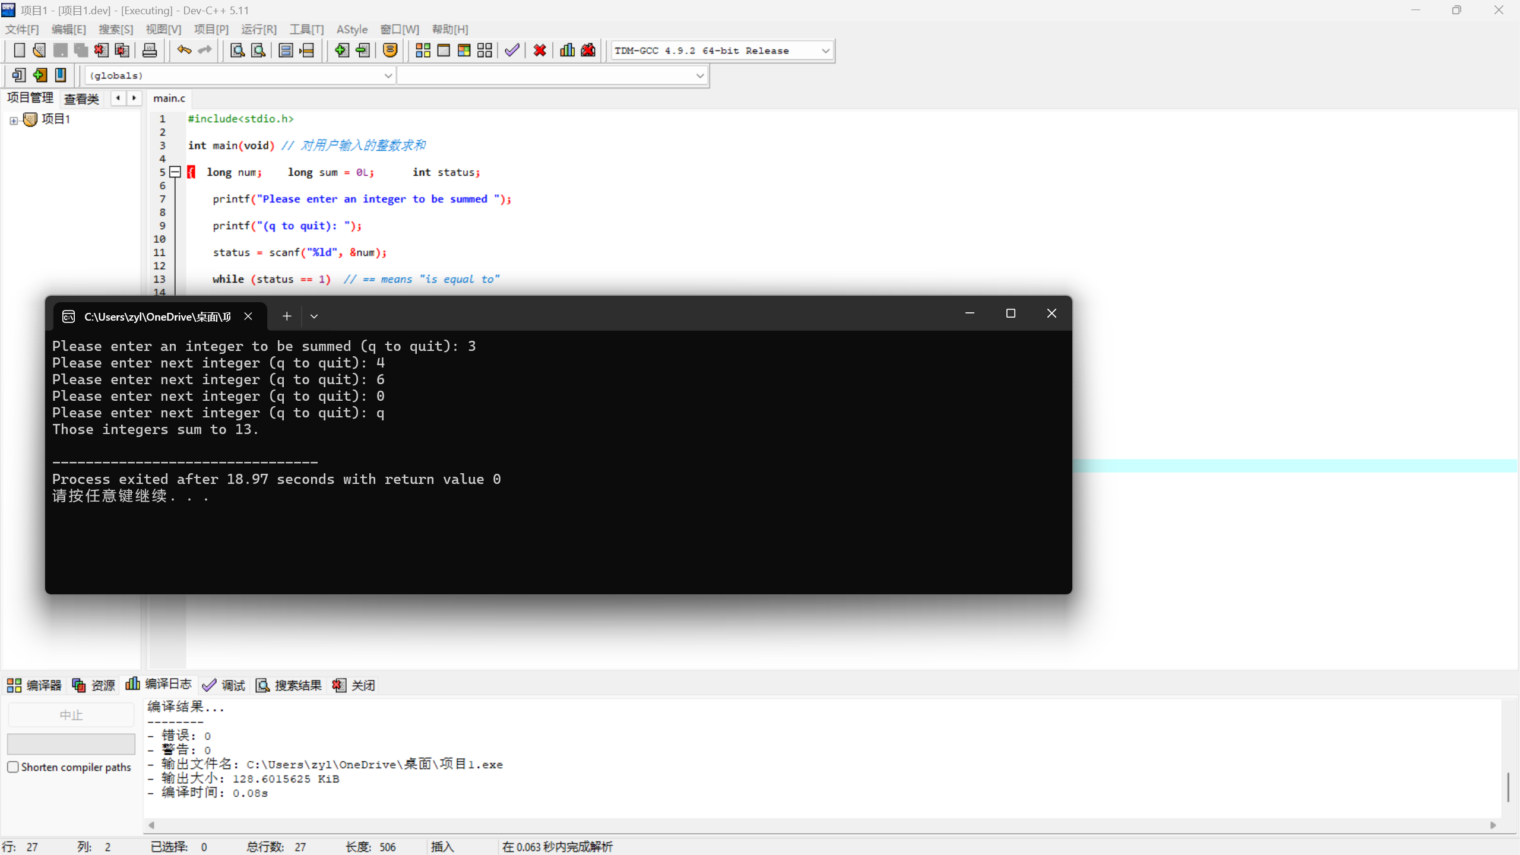Click the purple checkmark Debug icon

(512, 50)
